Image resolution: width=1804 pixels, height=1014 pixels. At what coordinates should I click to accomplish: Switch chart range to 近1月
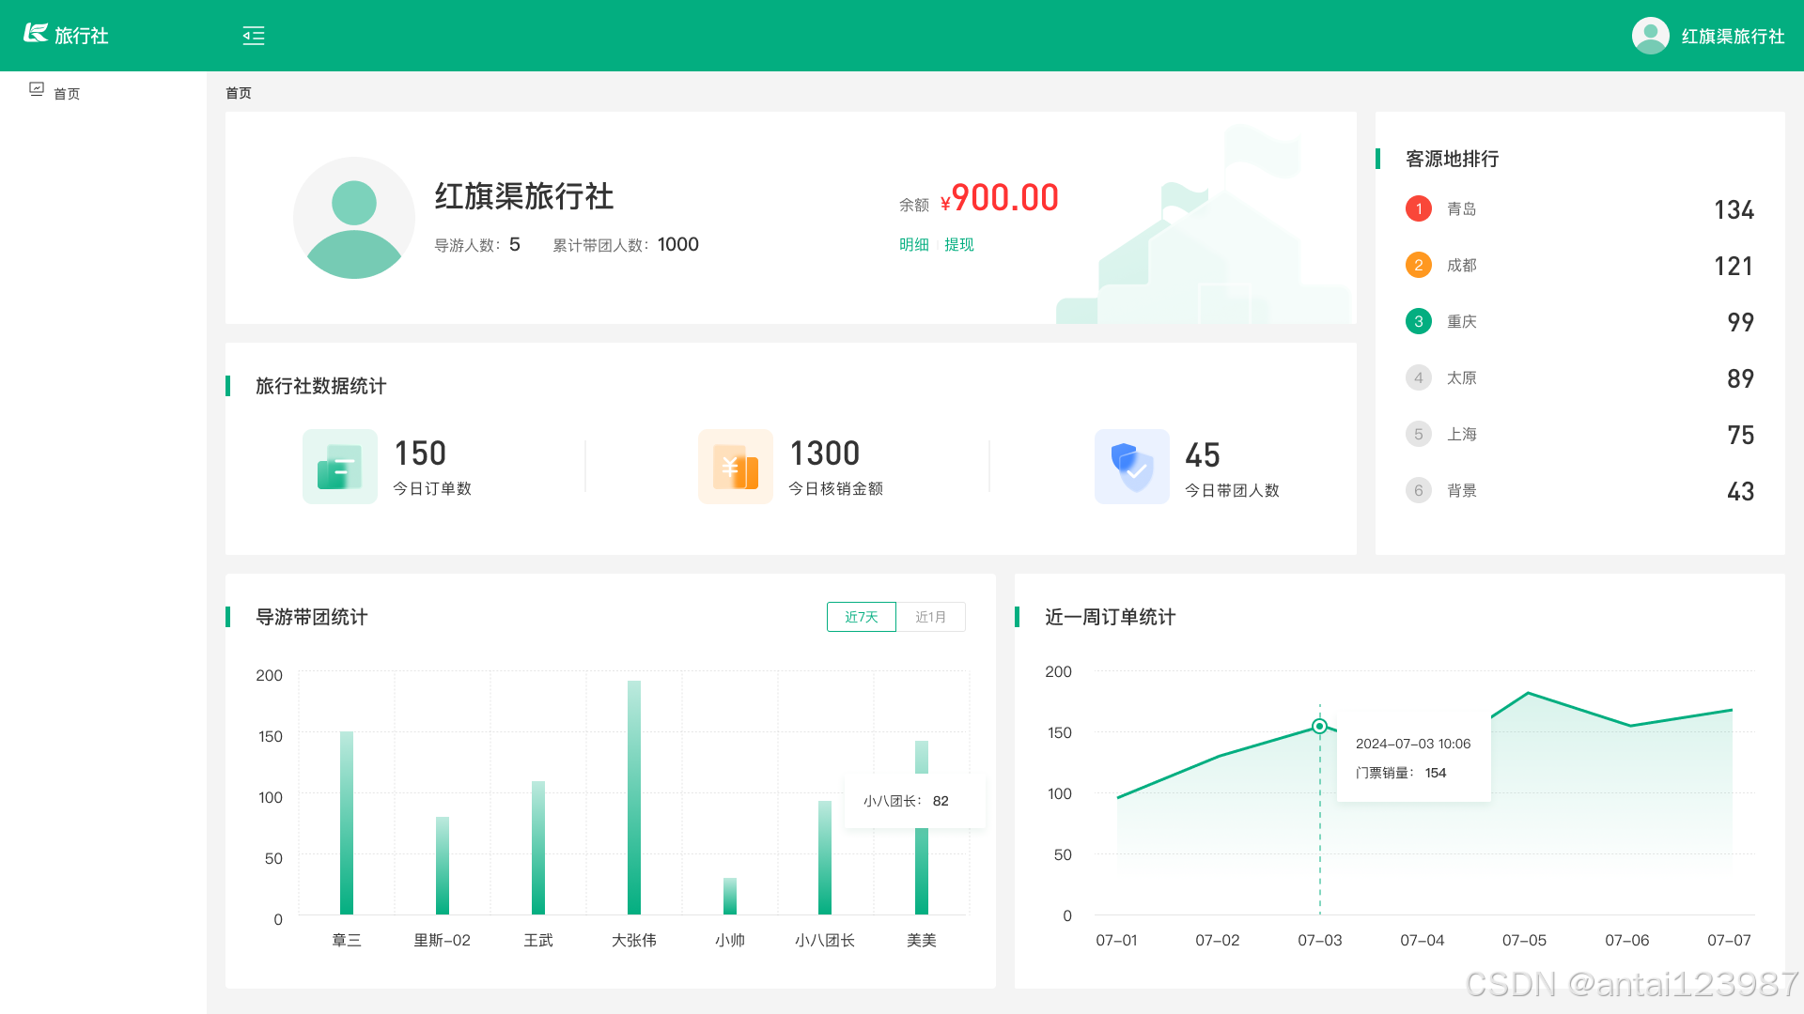point(930,617)
